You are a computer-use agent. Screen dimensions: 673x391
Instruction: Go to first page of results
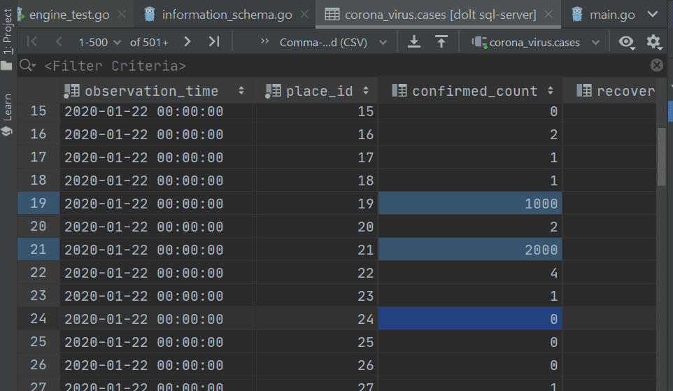pos(32,42)
